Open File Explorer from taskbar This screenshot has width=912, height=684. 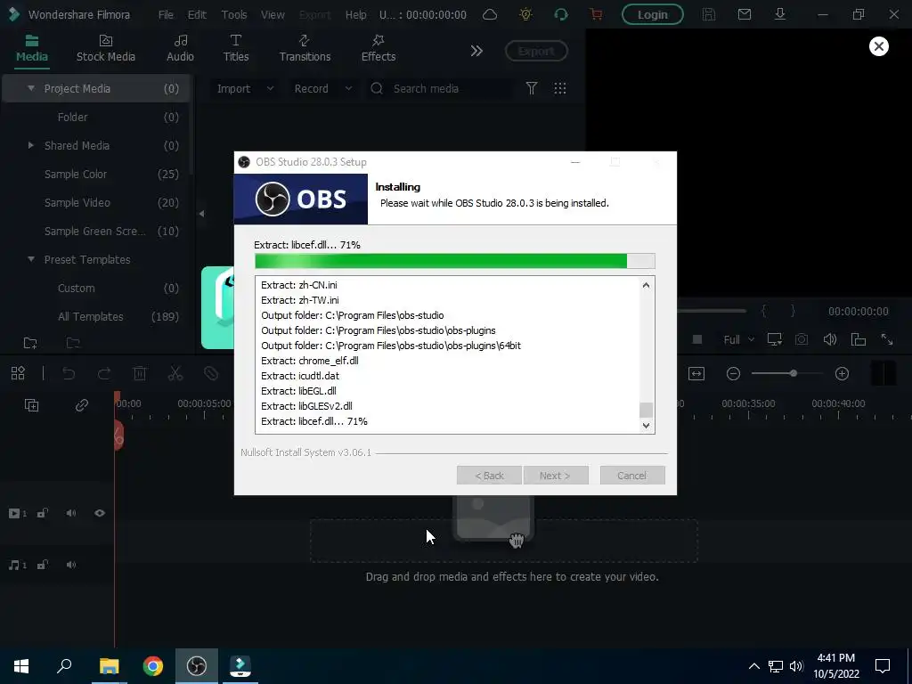(109, 666)
